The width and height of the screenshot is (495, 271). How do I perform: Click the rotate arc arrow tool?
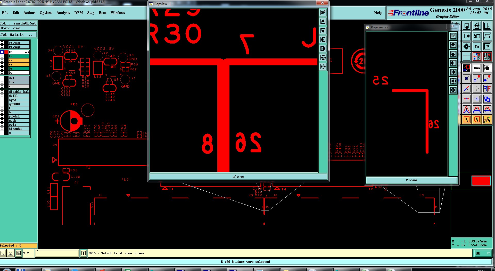coord(477,89)
